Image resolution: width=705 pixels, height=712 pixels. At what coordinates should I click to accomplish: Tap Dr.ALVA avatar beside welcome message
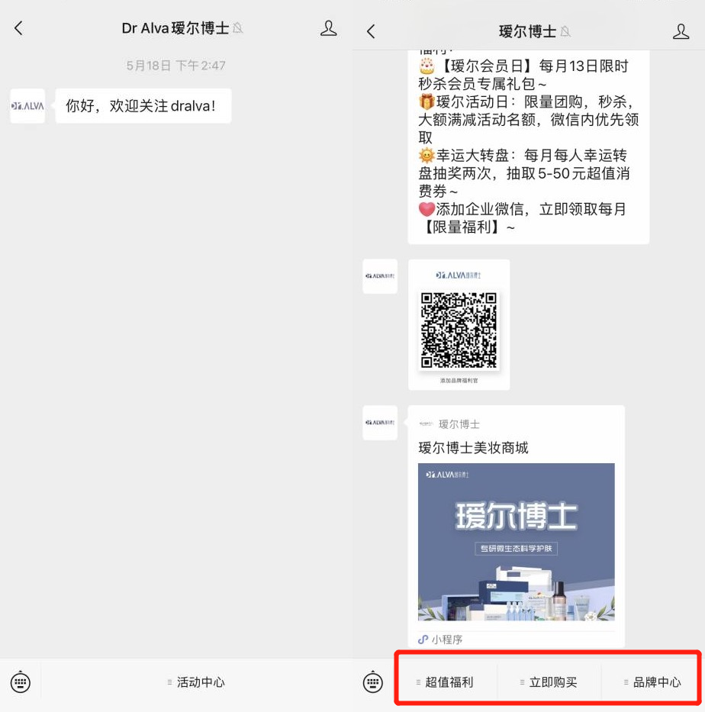click(x=27, y=106)
